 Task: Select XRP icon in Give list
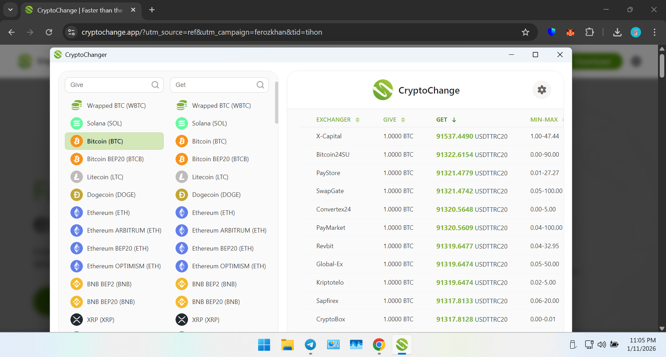(x=77, y=320)
